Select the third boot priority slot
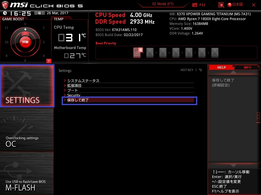 pyautogui.click(x=163, y=53)
